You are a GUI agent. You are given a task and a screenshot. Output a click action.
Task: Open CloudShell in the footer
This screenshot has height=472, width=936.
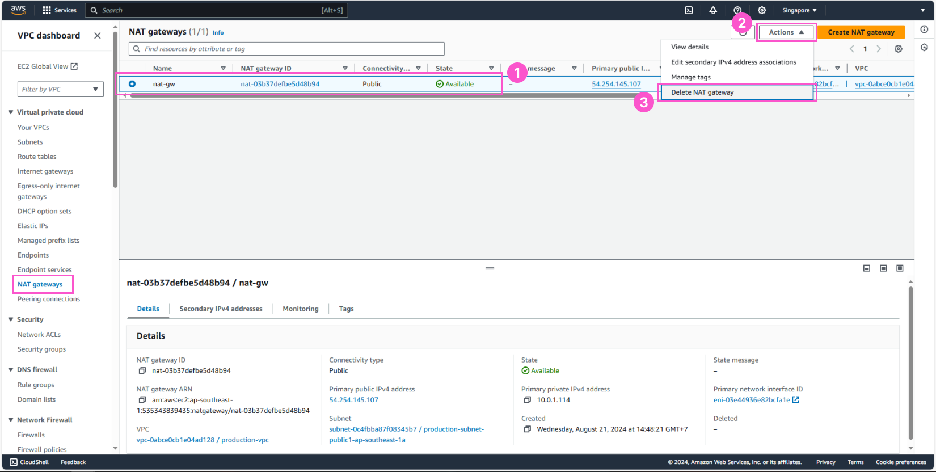click(29, 462)
